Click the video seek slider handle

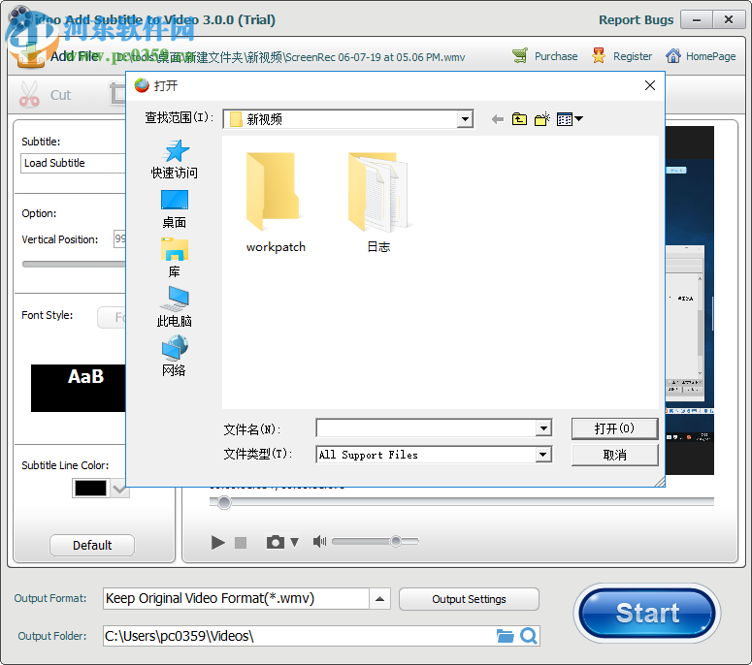point(223,502)
